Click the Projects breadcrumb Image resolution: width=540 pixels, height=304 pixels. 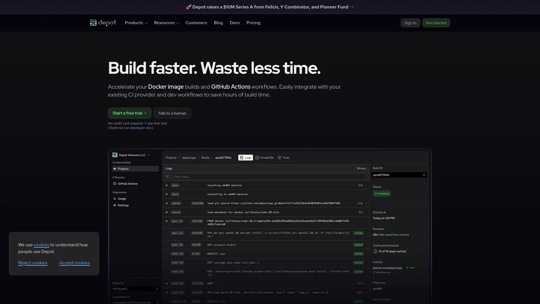[171, 158]
